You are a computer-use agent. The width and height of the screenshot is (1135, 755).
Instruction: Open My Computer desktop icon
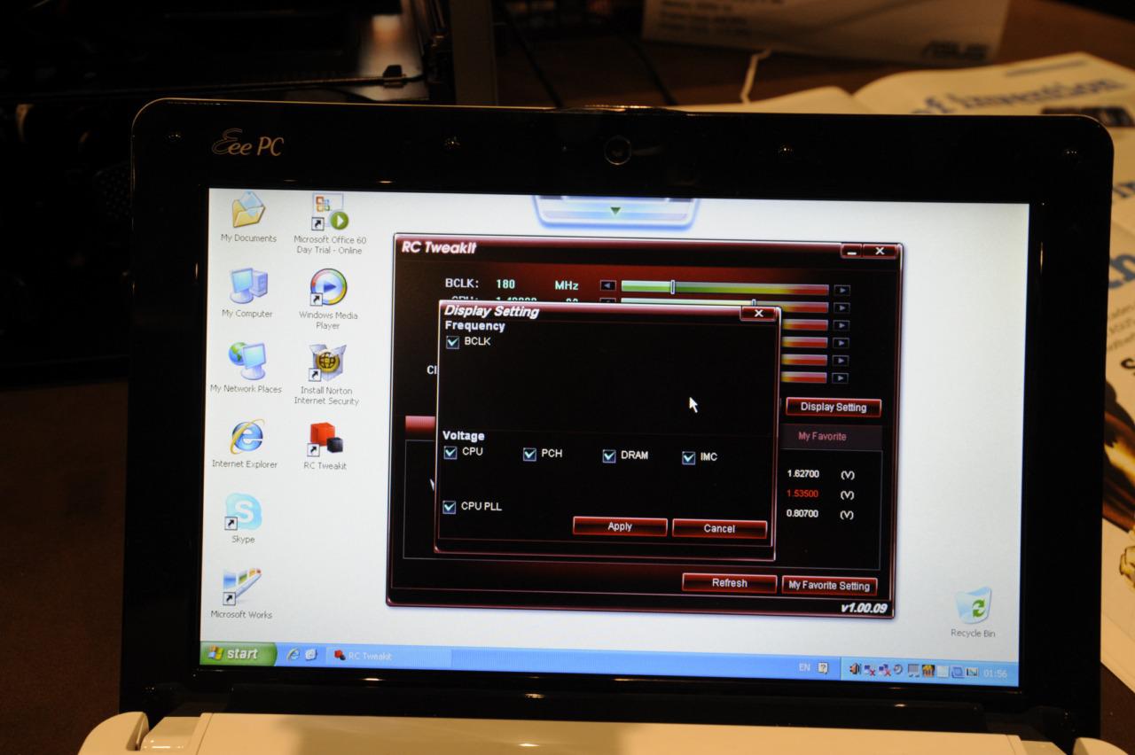[247, 293]
